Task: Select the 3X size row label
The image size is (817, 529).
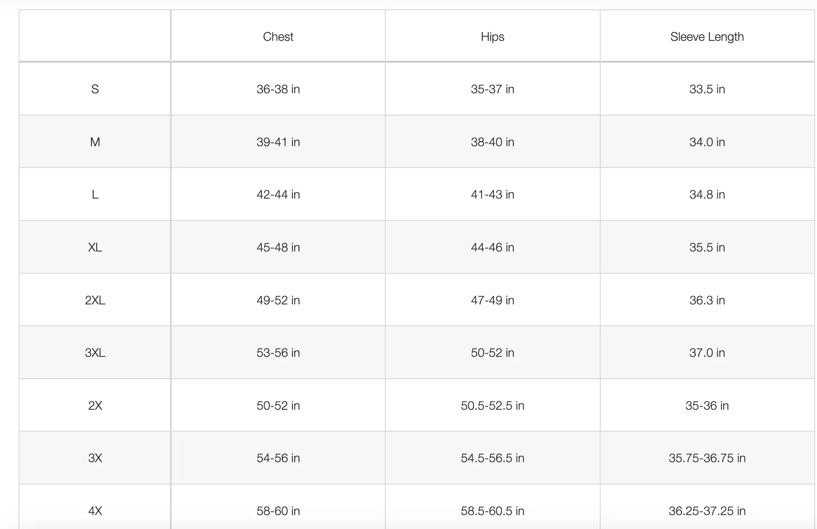Action: click(95, 458)
